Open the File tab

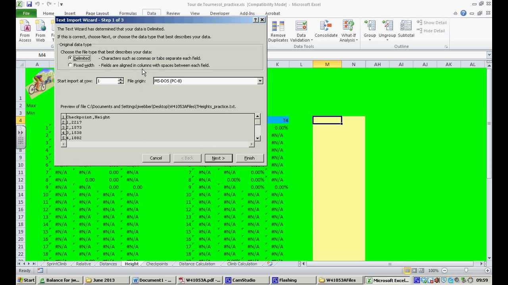[26, 13]
